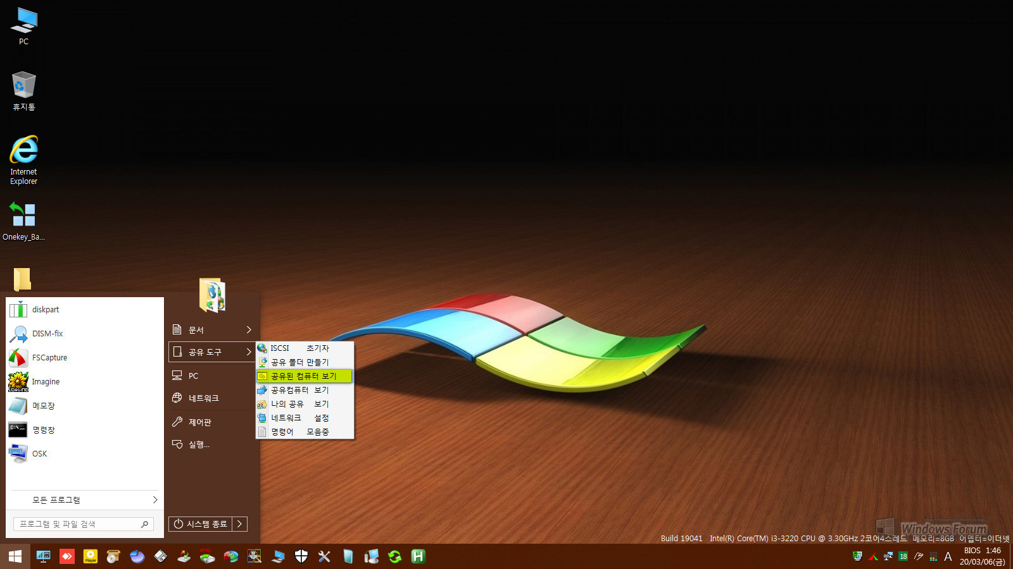Viewport: 1013px width, 569px height.
Task: Click the 시스템 종료 shutdown button
Action: [201, 524]
